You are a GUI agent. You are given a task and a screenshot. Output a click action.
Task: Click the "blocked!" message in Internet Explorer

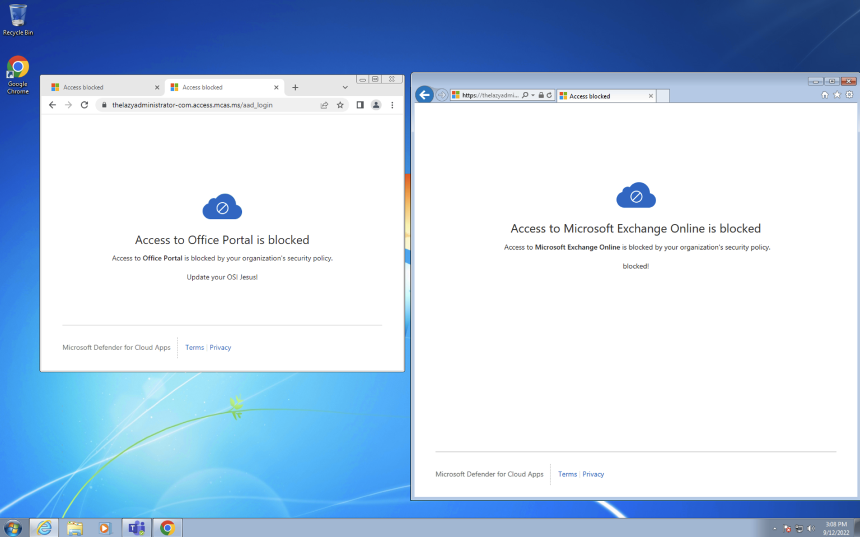click(x=636, y=266)
